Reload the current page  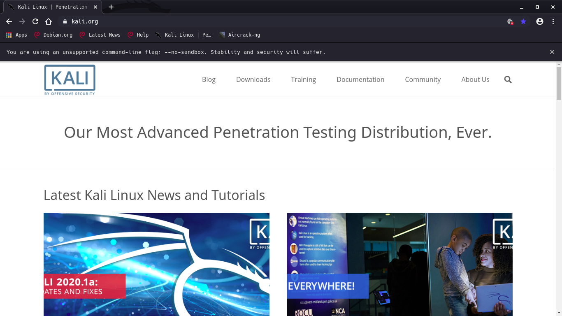(35, 21)
